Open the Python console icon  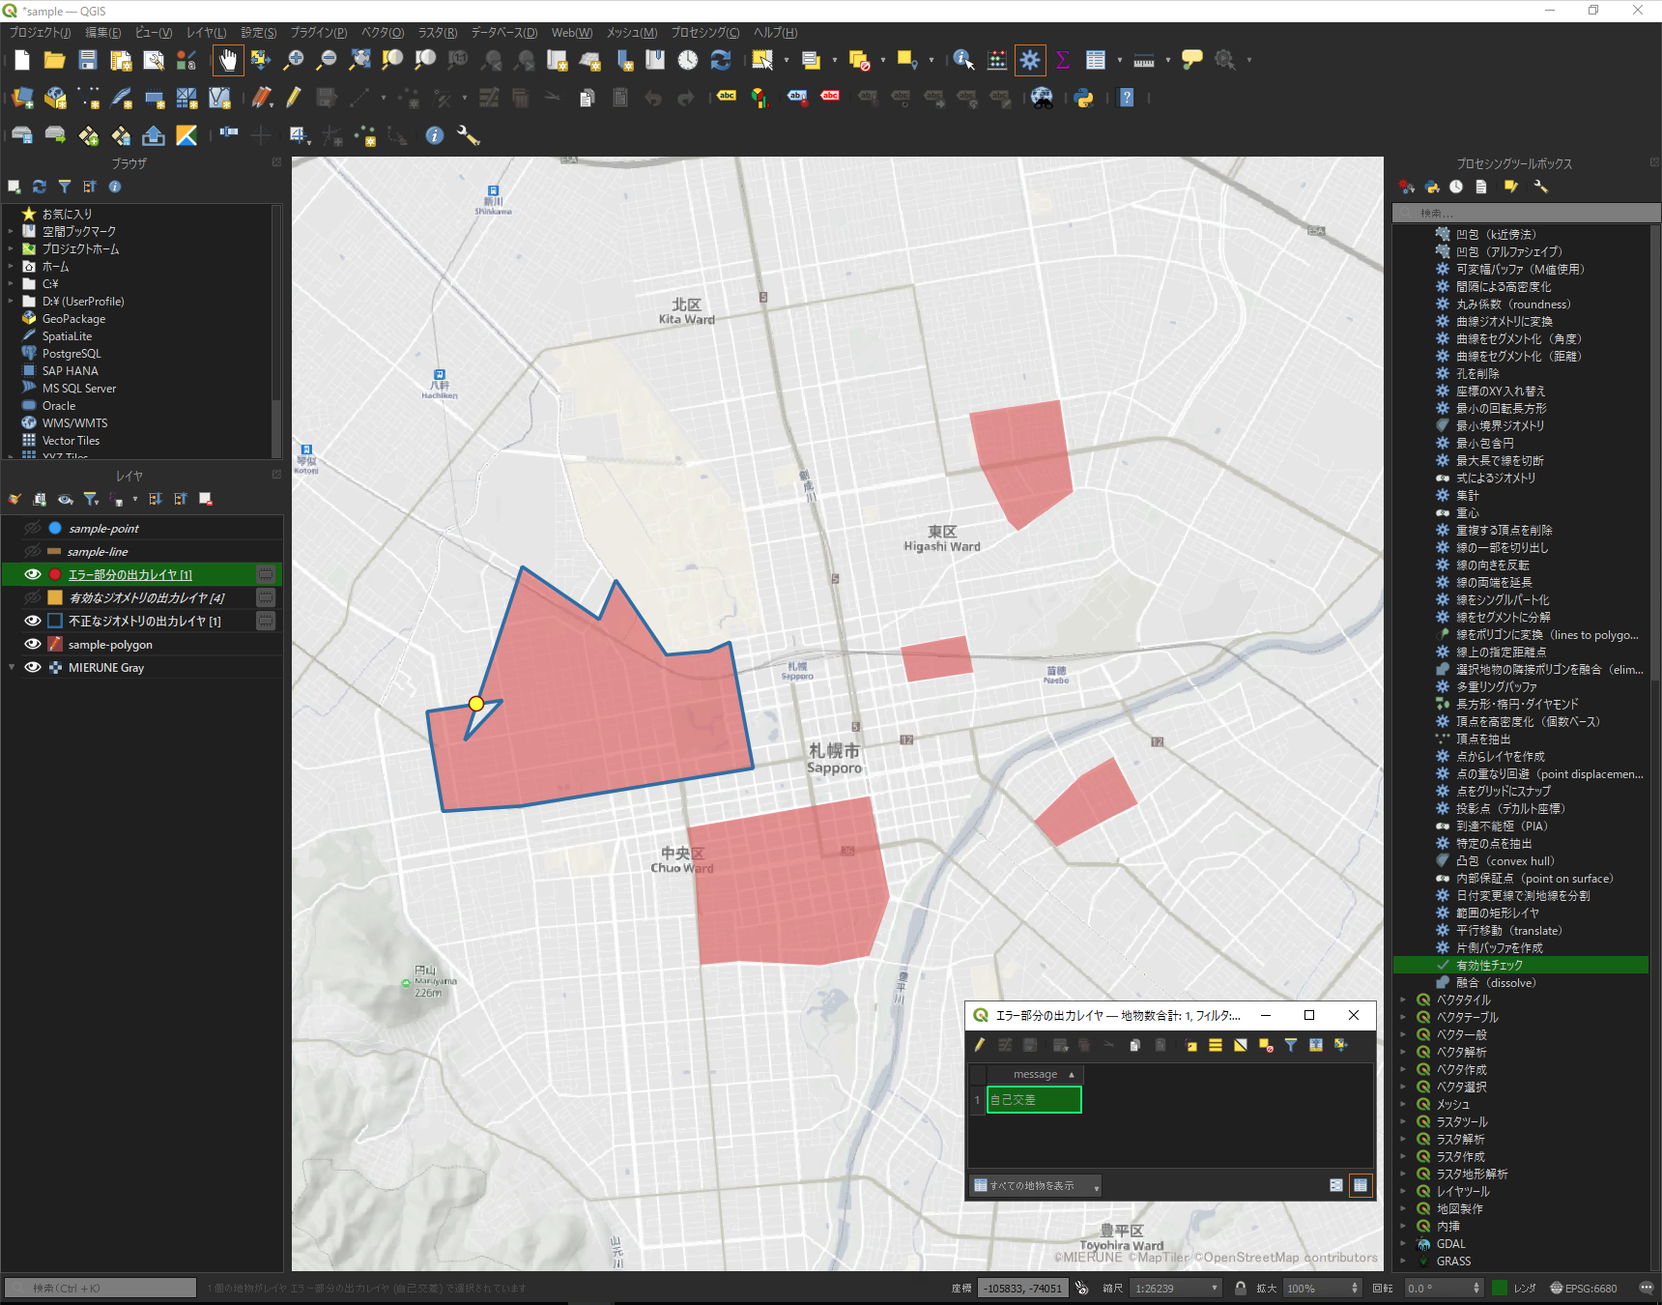click(x=1084, y=98)
